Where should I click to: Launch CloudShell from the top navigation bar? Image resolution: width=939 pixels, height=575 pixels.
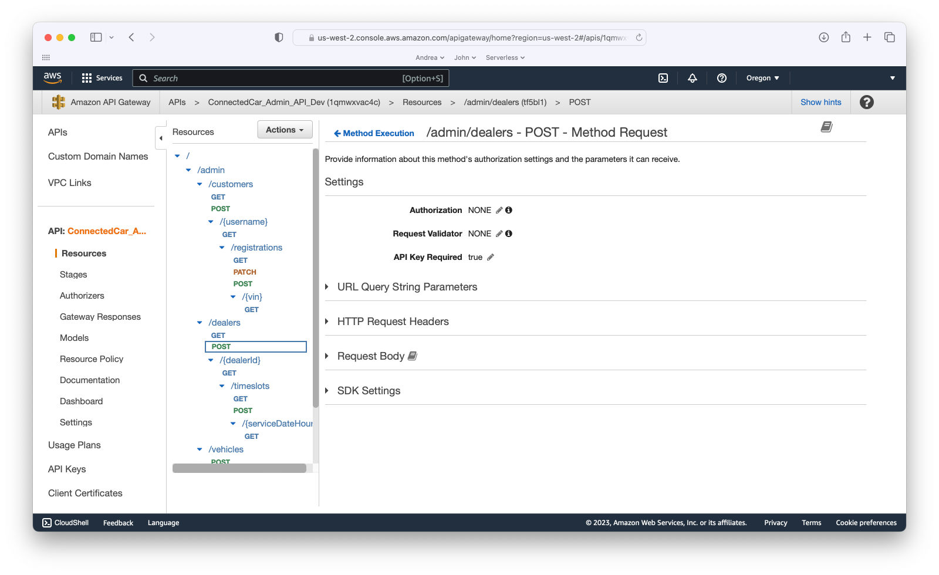click(x=663, y=78)
